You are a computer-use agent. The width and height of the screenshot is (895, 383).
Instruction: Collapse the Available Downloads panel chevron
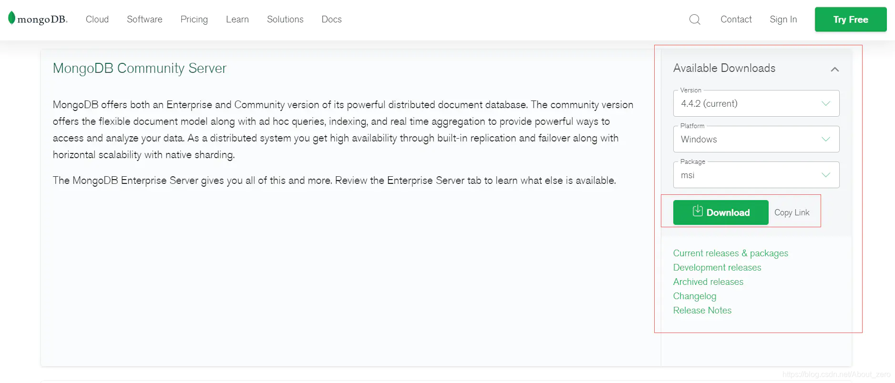point(835,69)
